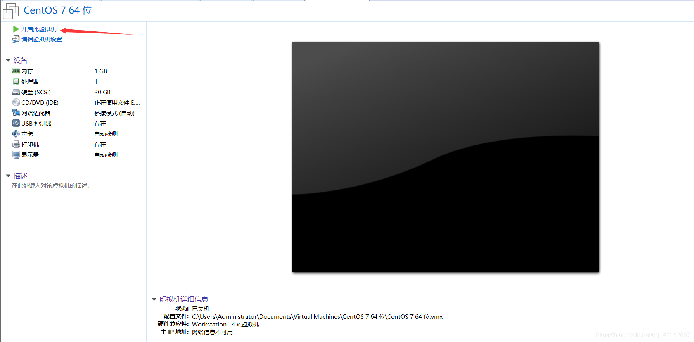
Task: Select the 内存 device row
Action: click(76, 71)
